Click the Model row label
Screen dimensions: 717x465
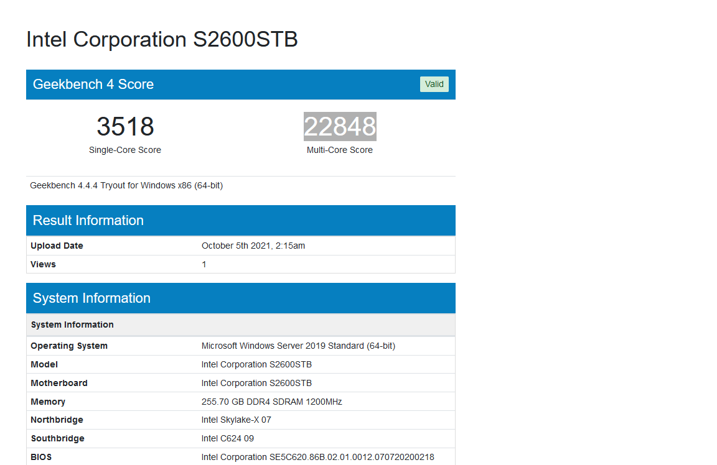[x=44, y=364]
